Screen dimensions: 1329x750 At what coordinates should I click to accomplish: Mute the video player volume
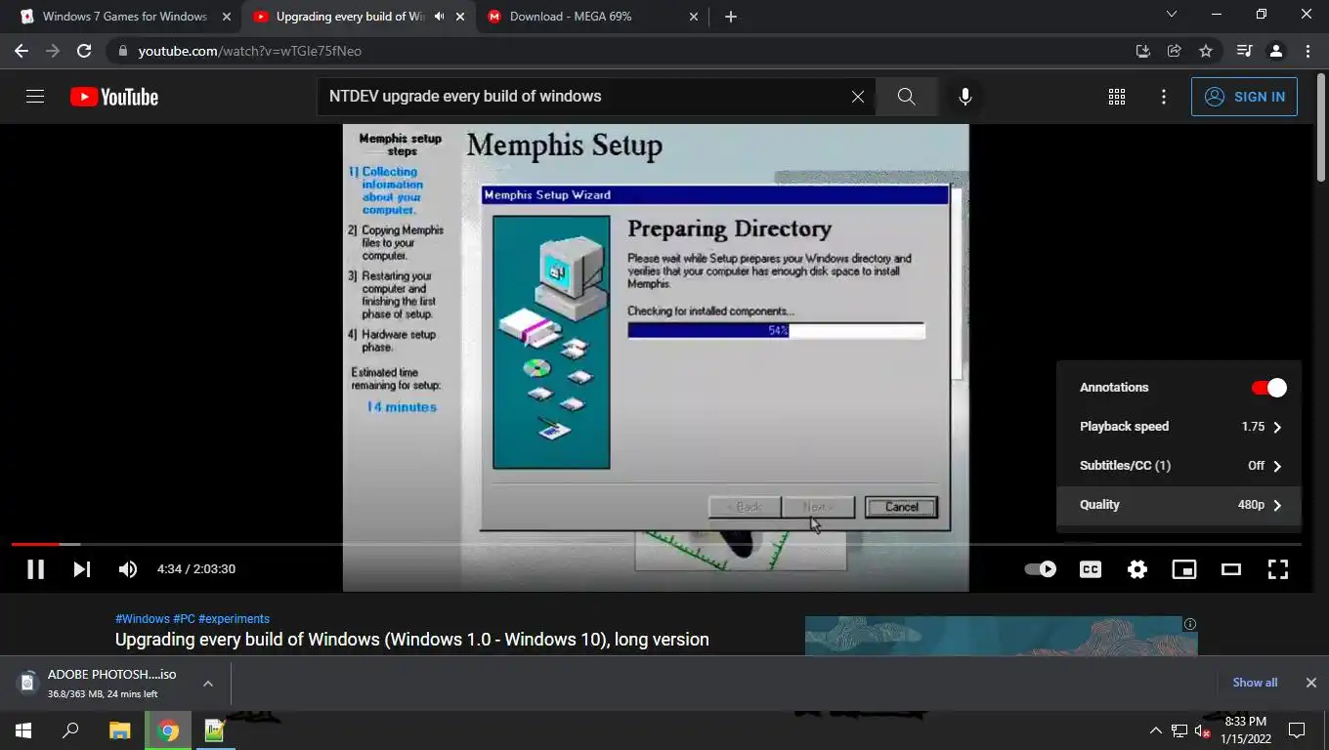128,568
